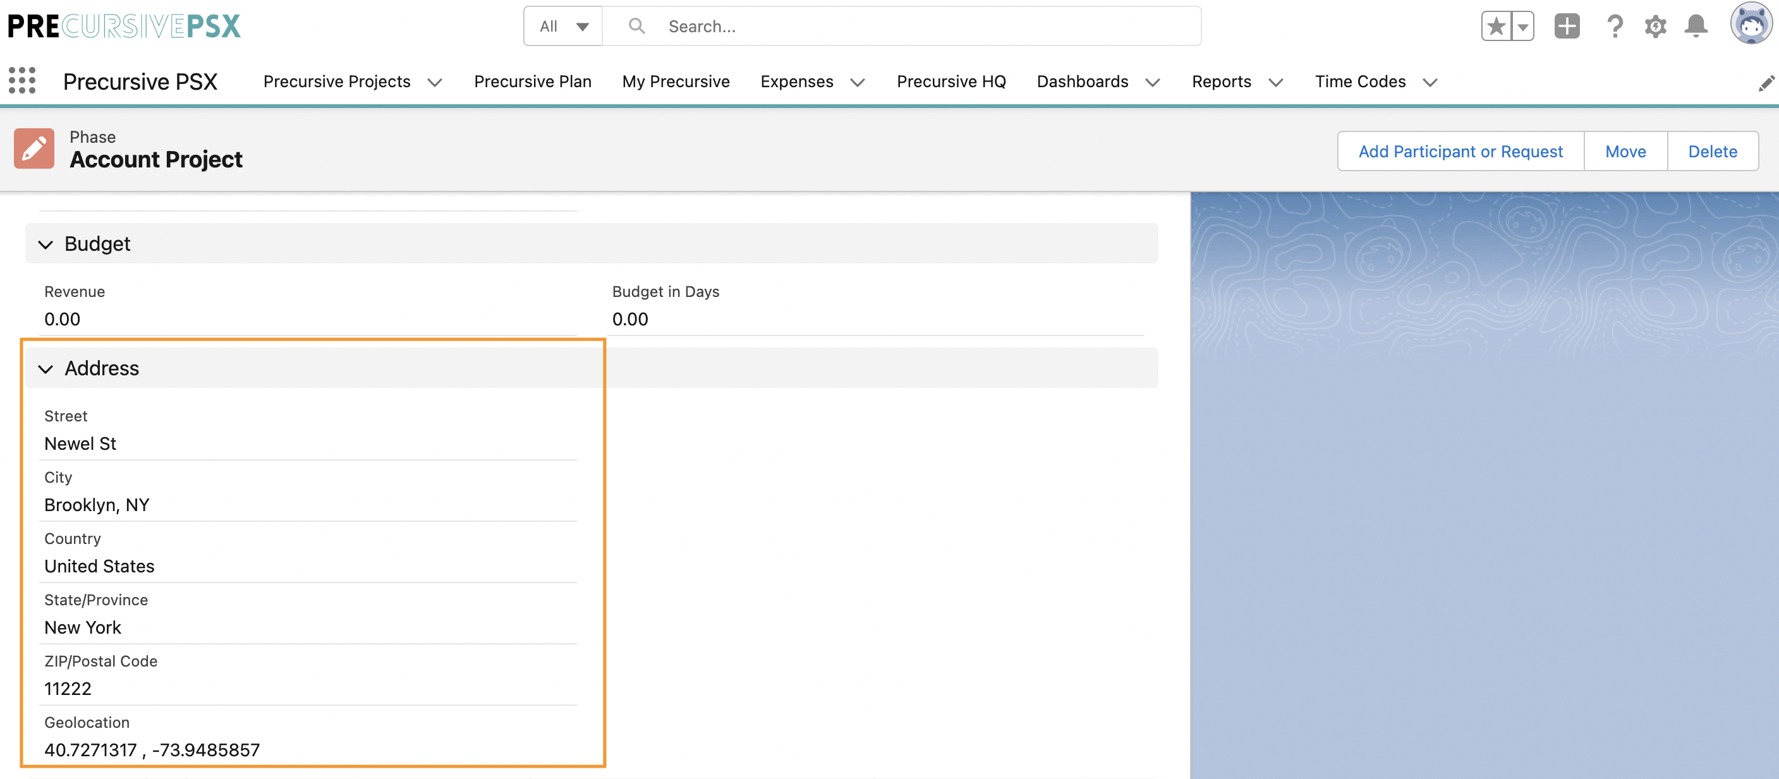
Task: Open the App Launcher grid icon
Action: point(22,81)
